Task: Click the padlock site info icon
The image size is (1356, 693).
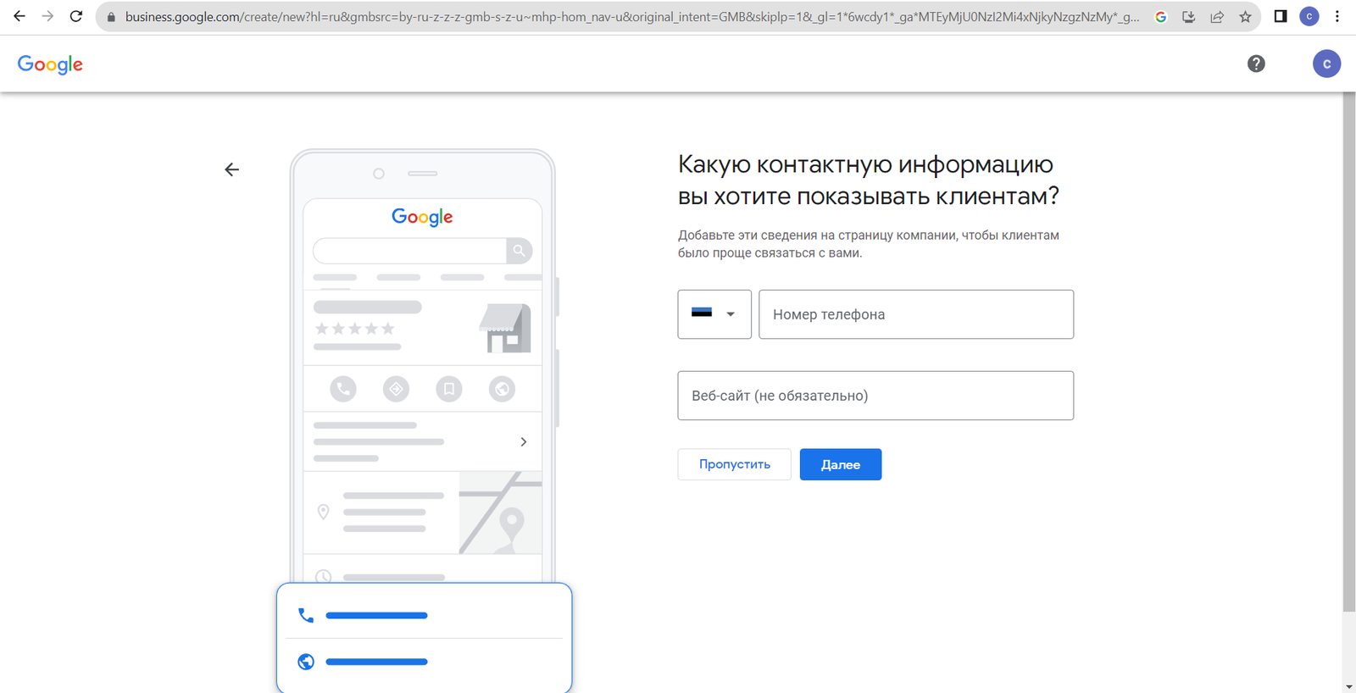Action: coord(111,17)
